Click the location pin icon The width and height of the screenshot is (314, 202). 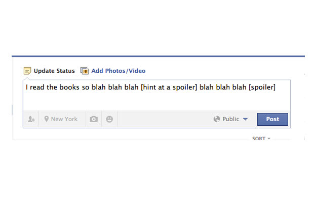(47, 119)
